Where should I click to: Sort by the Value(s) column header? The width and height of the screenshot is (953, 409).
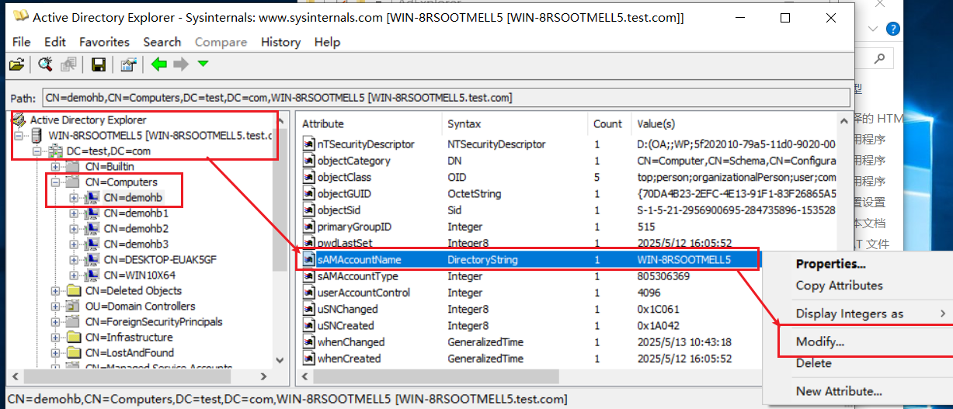736,123
